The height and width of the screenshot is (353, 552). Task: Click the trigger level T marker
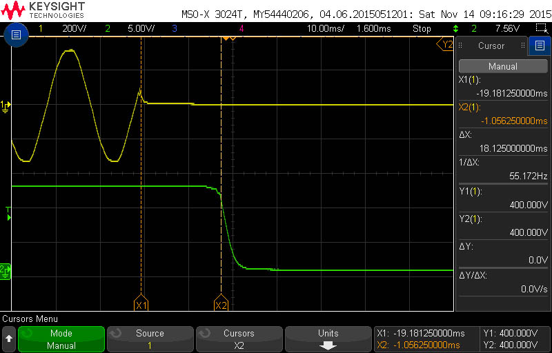click(9, 214)
